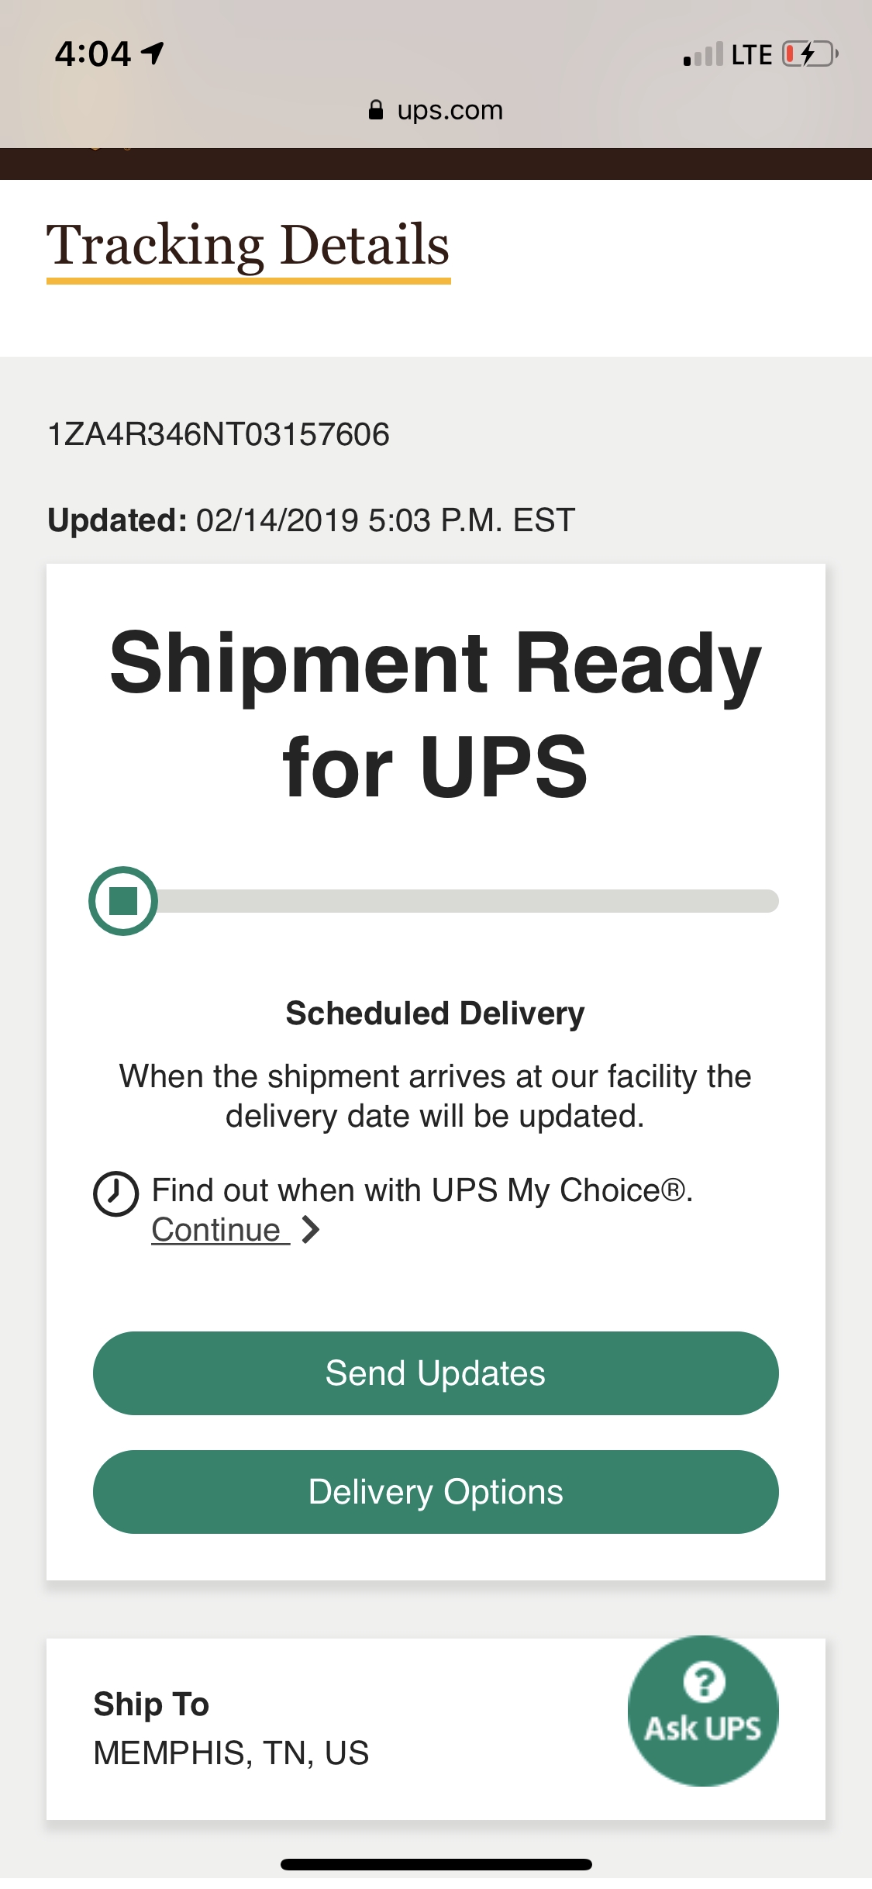Click the chevron arrow after Continue
This screenshot has height=1889, width=872.
click(311, 1230)
